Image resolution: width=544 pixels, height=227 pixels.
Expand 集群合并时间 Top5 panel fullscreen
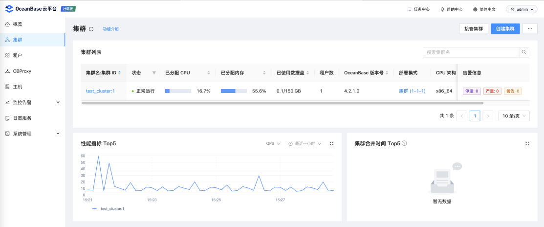click(527, 143)
